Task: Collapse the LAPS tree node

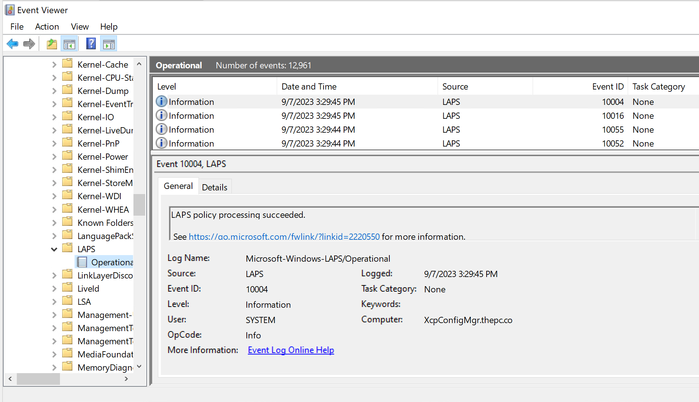Action: [x=54, y=249]
